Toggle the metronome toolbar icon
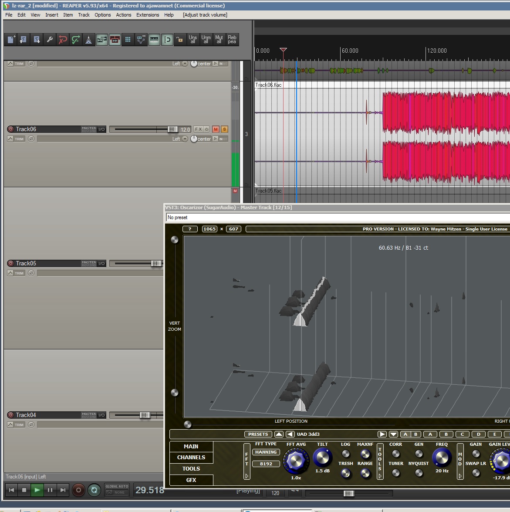 click(x=89, y=40)
